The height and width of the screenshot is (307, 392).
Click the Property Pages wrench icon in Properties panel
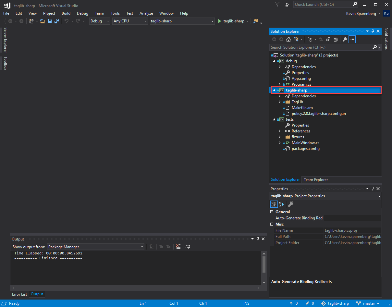coord(291,204)
